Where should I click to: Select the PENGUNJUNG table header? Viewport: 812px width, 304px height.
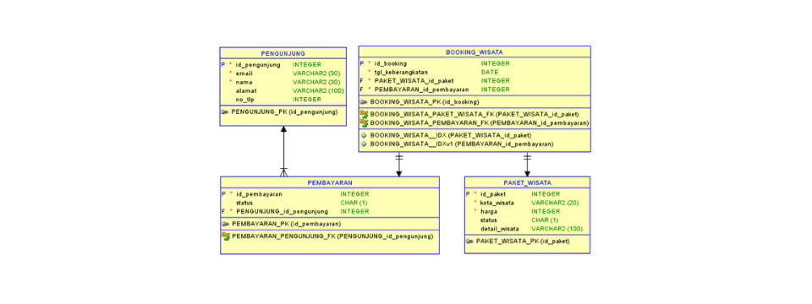coord(283,53)
